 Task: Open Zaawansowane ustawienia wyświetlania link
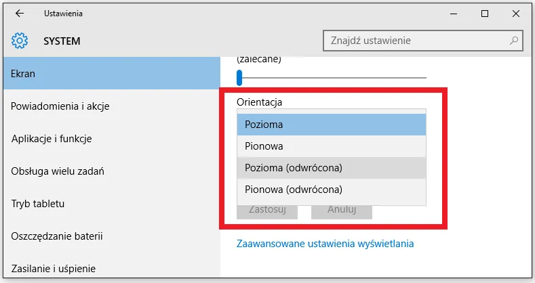325,244
